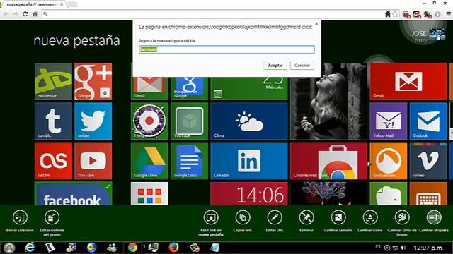Bookmark the page with the star
Screen dimensions: 453x254
[395, 14]
